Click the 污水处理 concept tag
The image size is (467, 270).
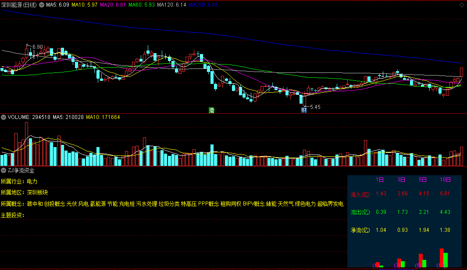(x=146, y=204)
